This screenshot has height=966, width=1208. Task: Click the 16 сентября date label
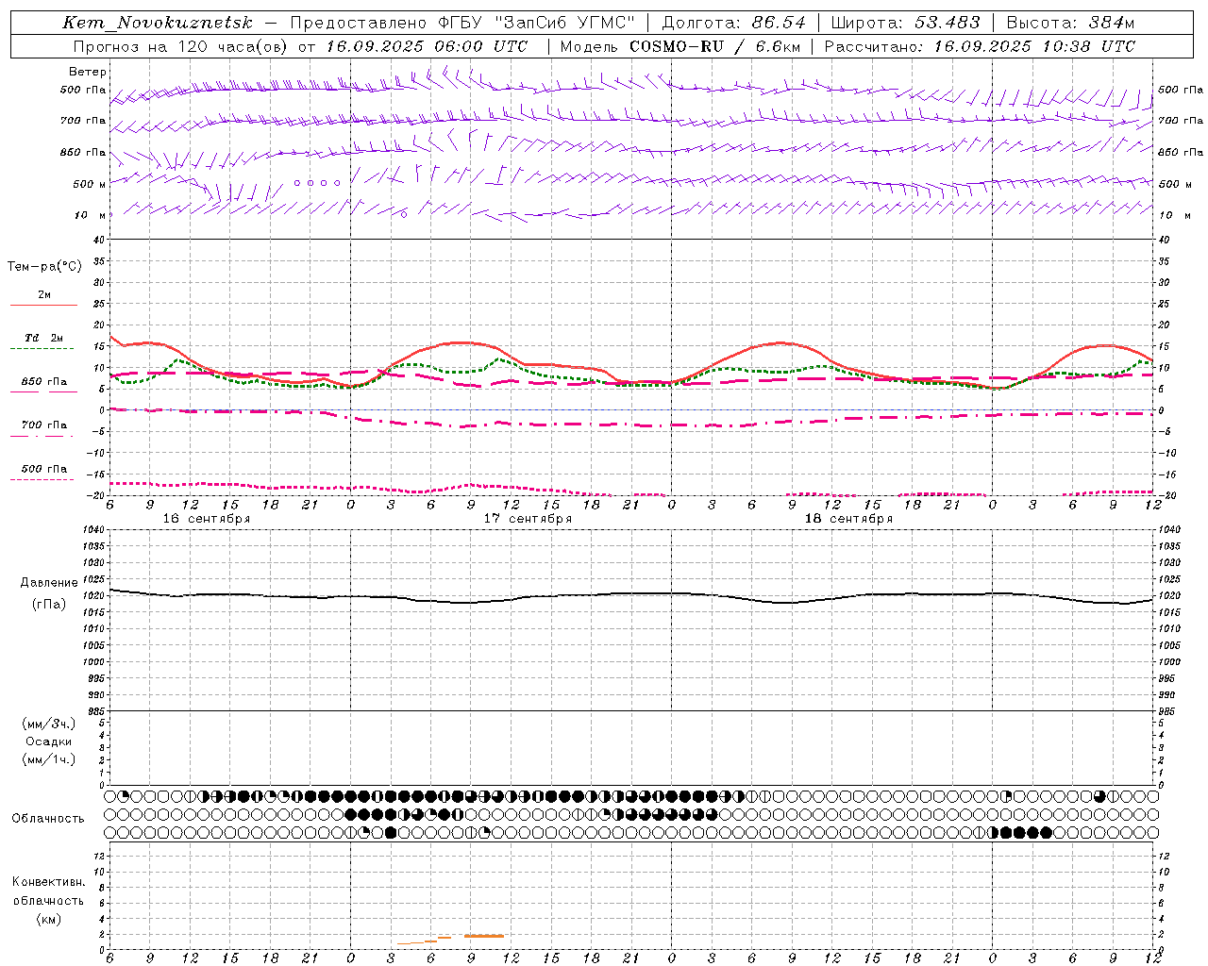(207, 519)
